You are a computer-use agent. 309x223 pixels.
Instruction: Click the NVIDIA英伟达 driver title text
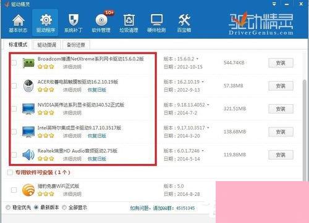coord(81,105)
